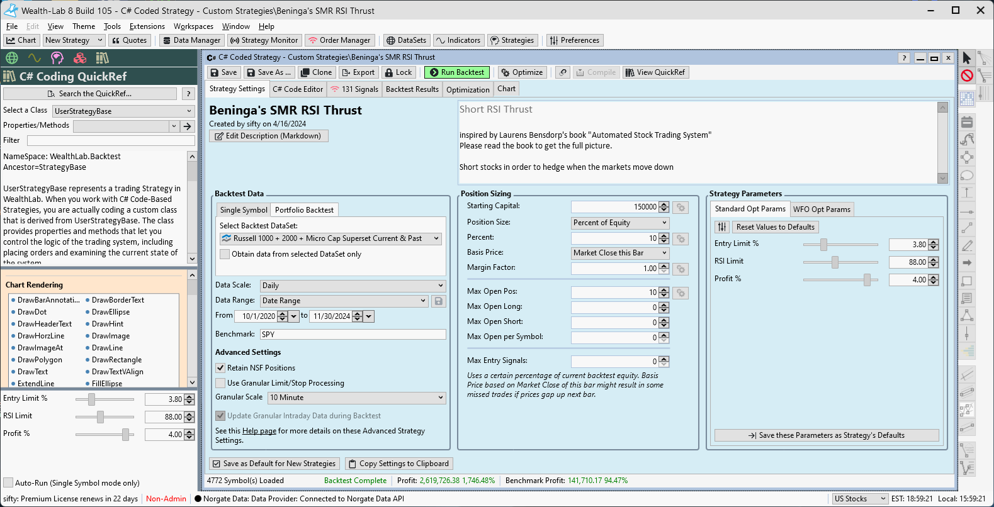Select the right arrow drawing tool
This screenshot has height=507, width=994.
[x=967, y=262]
